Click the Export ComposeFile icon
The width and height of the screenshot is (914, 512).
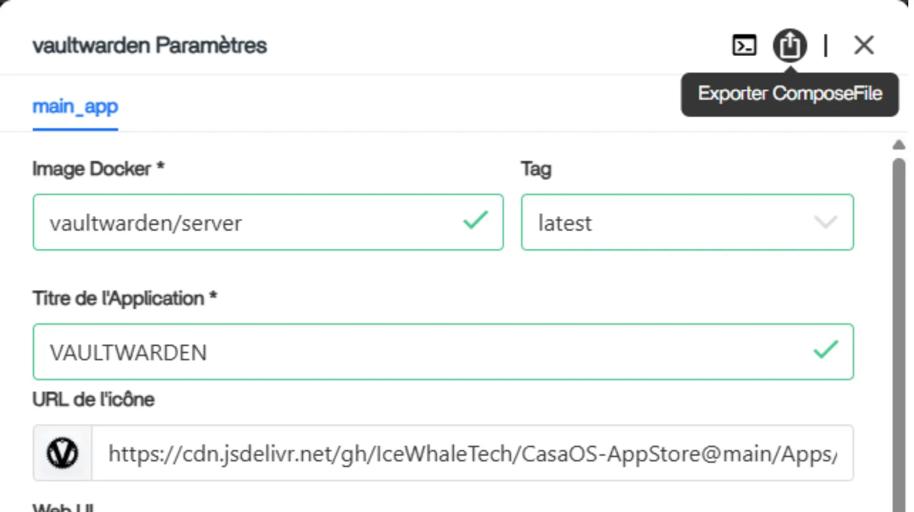click(x=789, y=45)
